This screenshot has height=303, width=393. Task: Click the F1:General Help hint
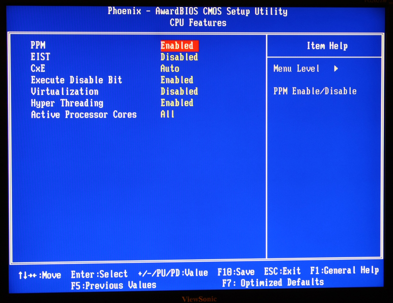pos(345,270)
